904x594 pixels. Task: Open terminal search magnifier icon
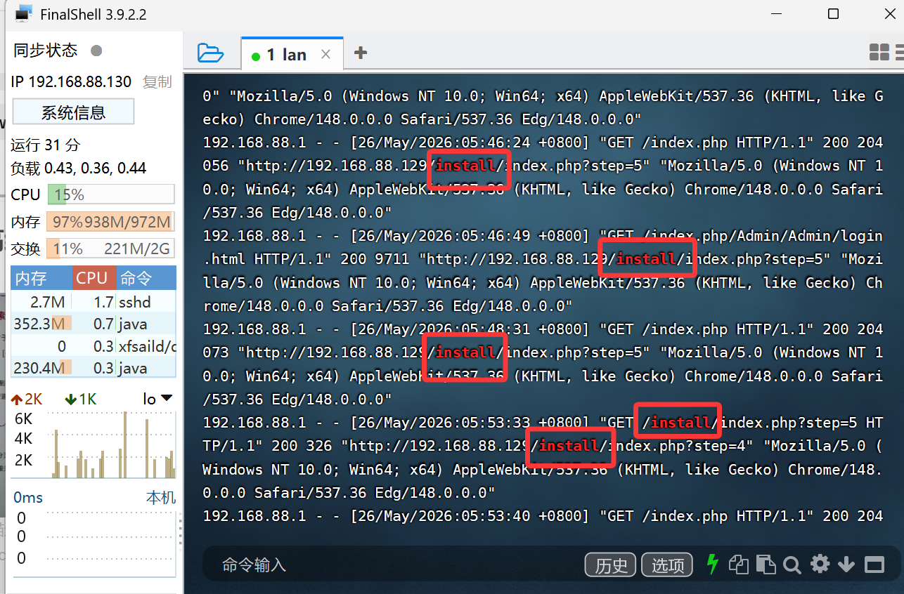792,565
